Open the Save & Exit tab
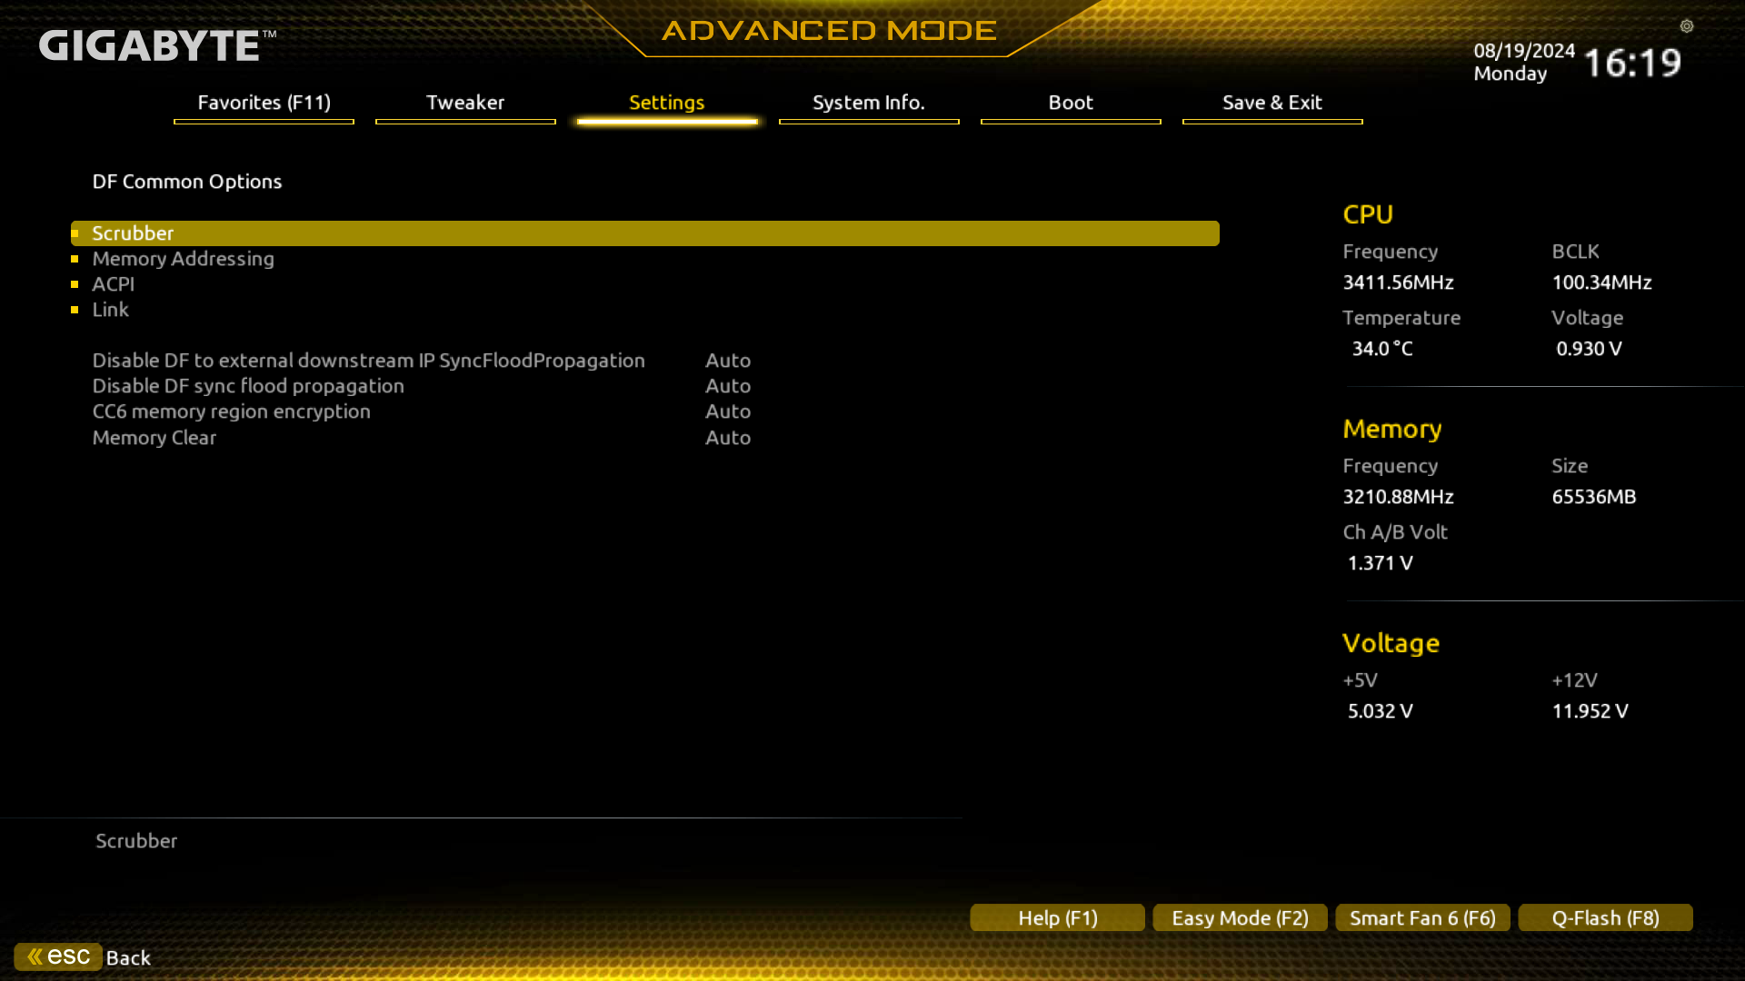 click(1271, 103)
